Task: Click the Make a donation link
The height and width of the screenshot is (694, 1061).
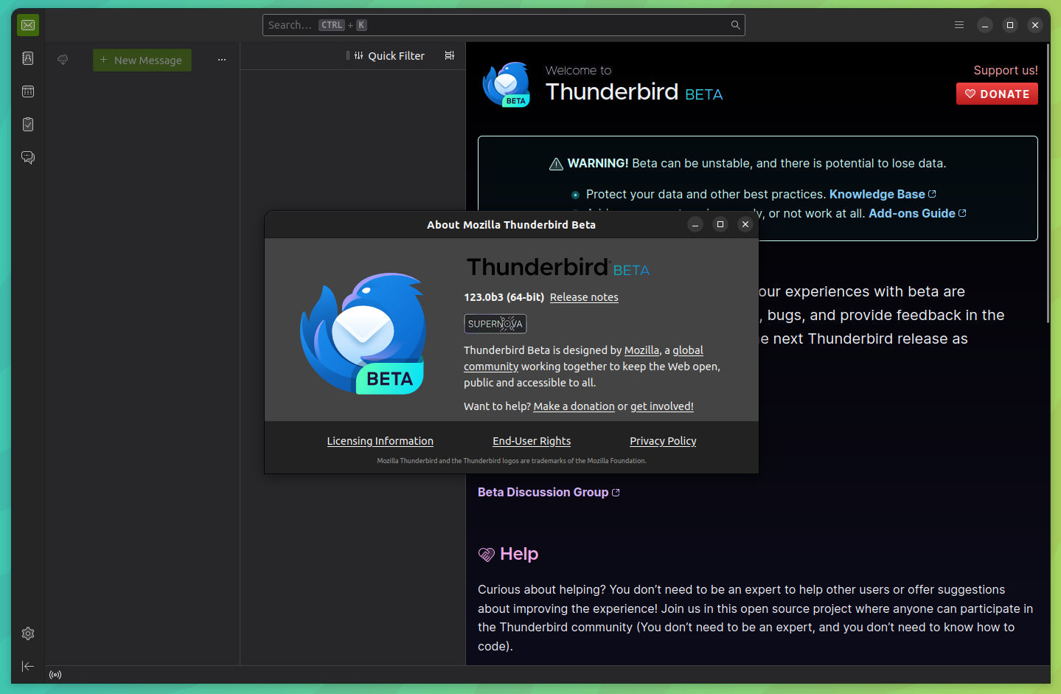Action: (x=574, y=406)
